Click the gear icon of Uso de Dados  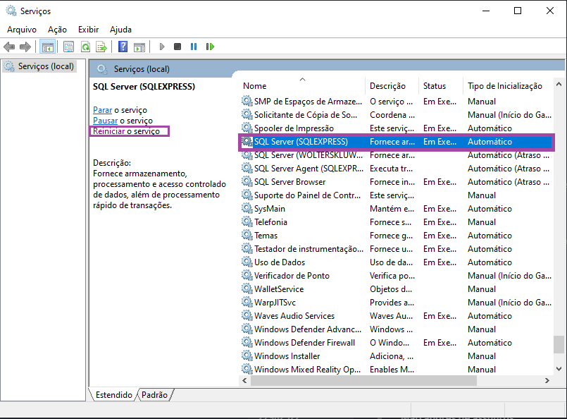[x=247, y=262]
